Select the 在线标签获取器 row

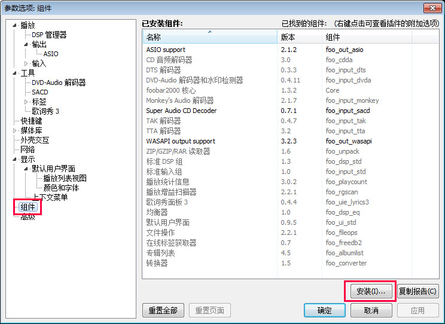291,243
